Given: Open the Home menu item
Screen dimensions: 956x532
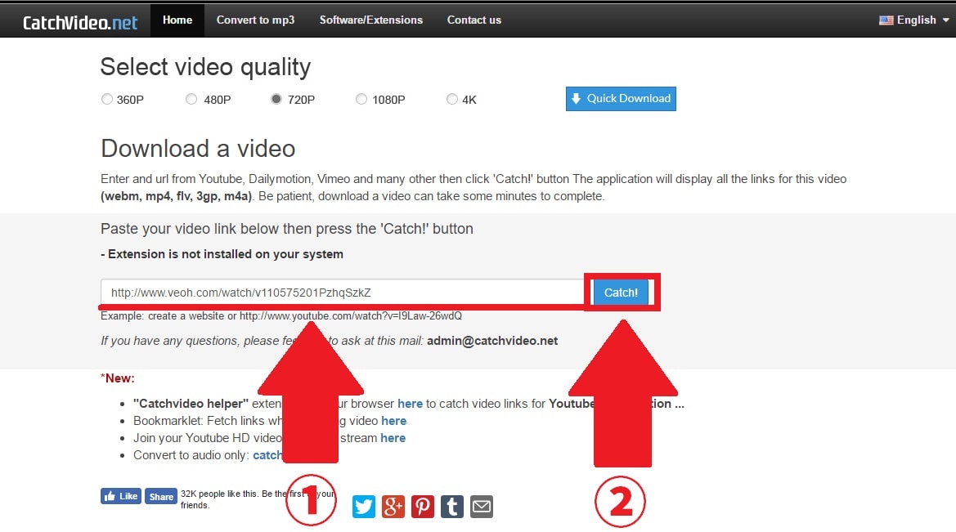Looking at the screenshot, I should tap(177, 20).
